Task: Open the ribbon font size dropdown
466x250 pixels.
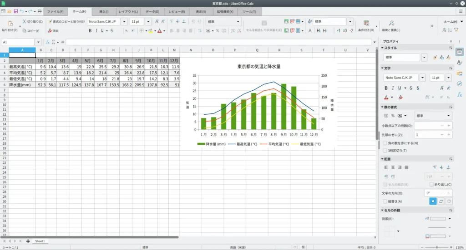Action: (148, 22)
